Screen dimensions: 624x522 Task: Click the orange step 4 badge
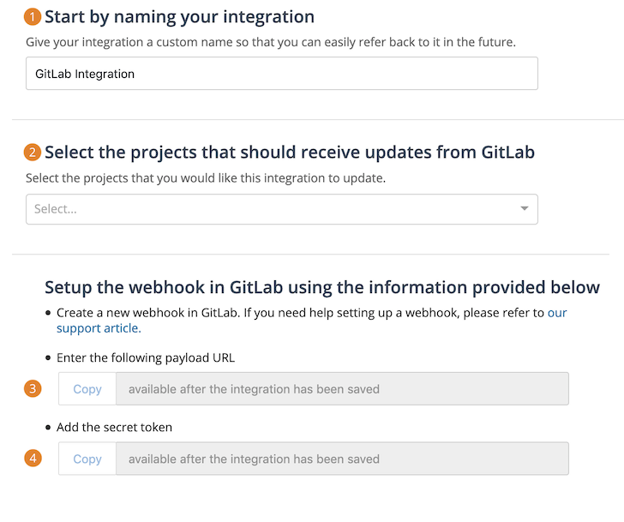point(33,459)
